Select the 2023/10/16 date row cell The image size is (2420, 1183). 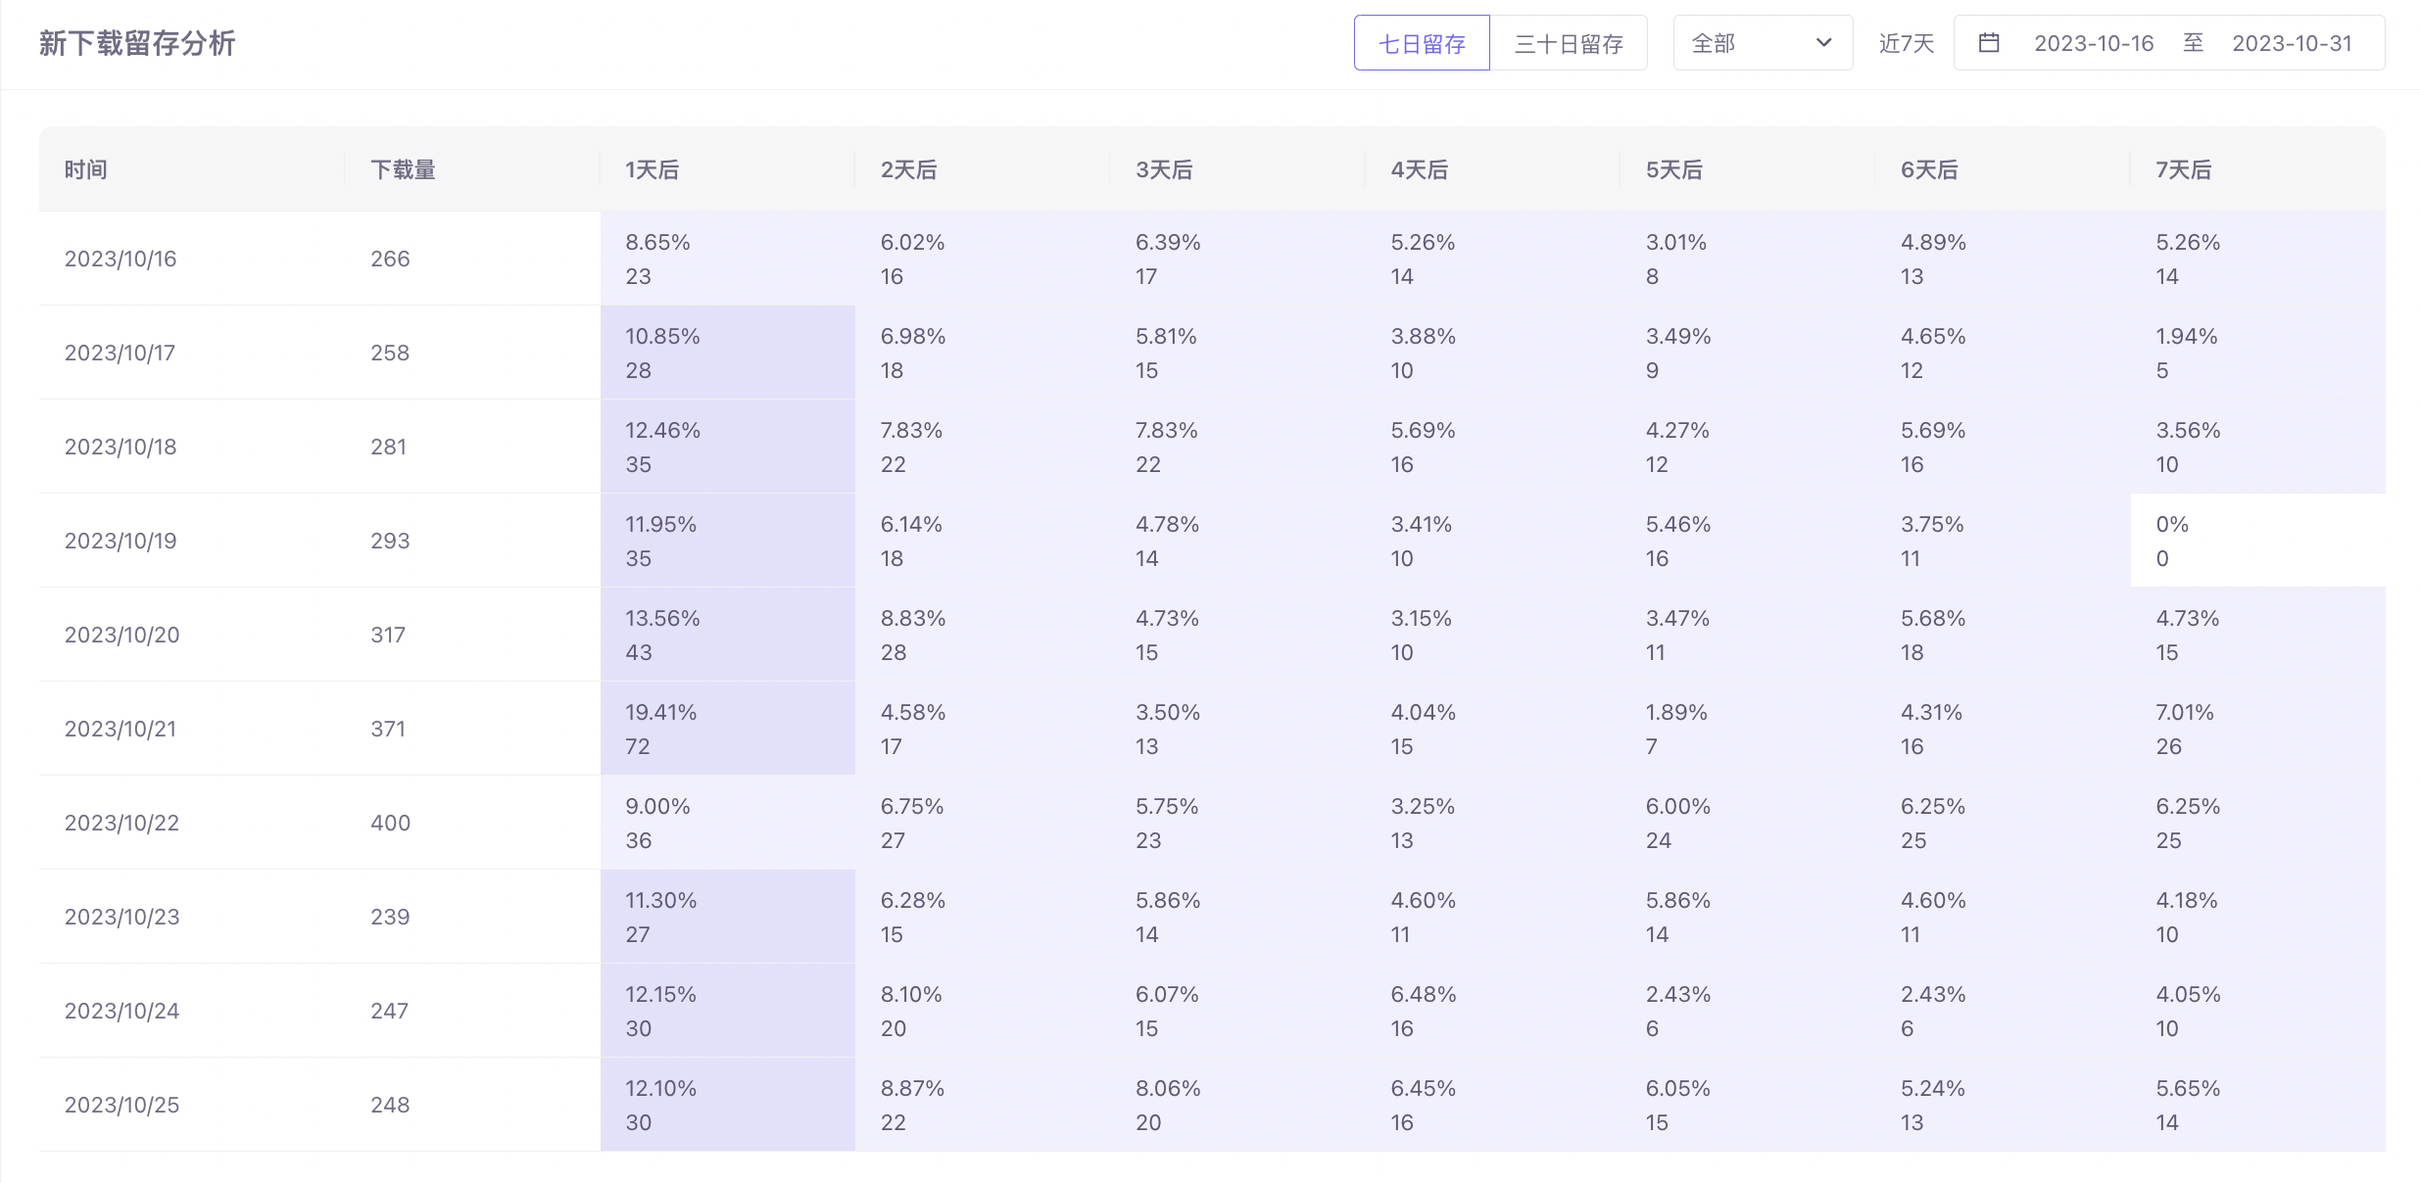click(x=121, y=259)
